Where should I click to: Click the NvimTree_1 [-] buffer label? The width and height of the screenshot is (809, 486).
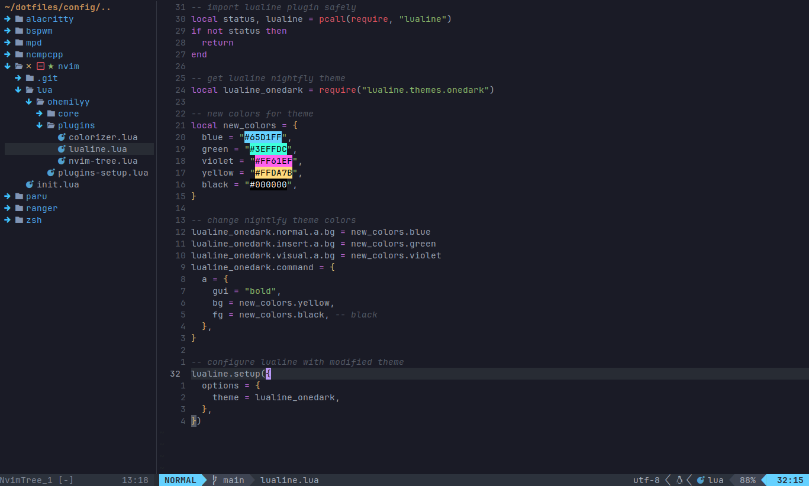click(x=37, y=480)
